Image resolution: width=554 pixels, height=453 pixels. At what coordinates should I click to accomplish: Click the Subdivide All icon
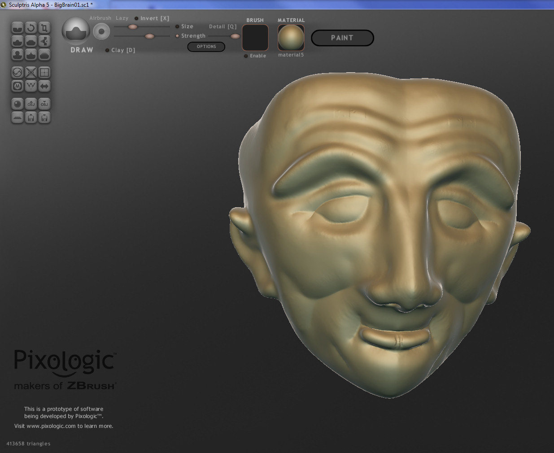(x=44, y=72)
